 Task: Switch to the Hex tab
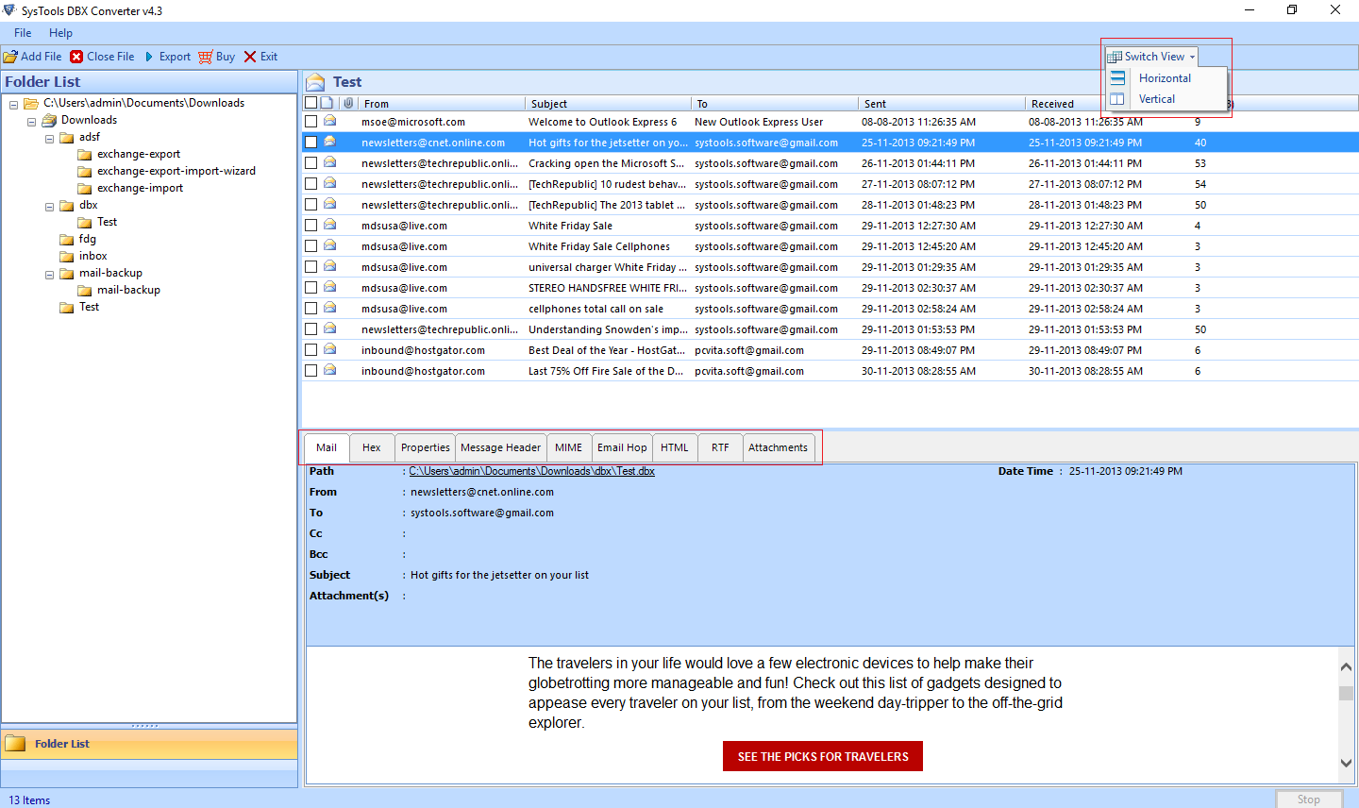(x=372, y=447)
